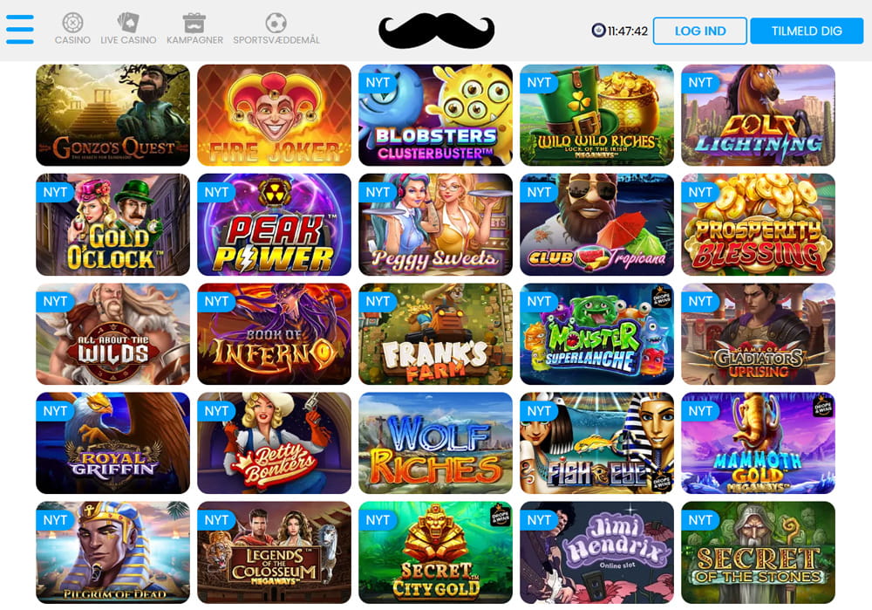Launch the Book of Inferno game
This screenshot has width=872, height=610.
[x=274, y=334]
